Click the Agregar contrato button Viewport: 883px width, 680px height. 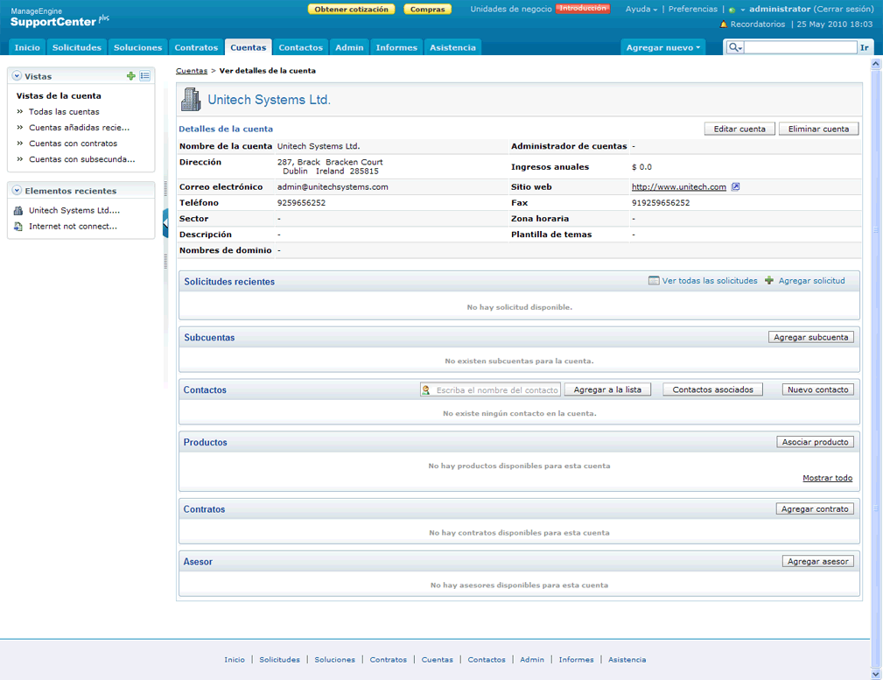[x=815, y=508]
